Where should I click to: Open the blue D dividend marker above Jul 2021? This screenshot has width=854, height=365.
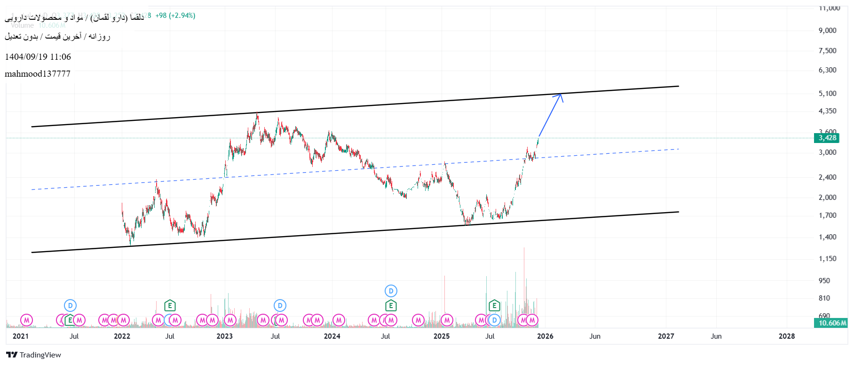point(70,306)
